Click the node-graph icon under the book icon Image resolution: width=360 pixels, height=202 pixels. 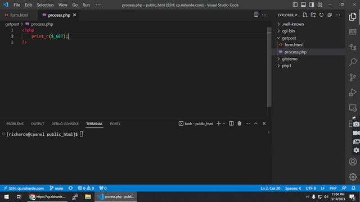point(353,47)
